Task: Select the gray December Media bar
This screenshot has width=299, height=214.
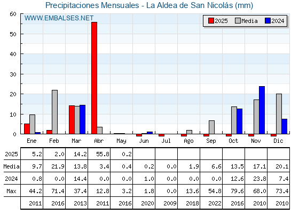Action: coord(279,114)
